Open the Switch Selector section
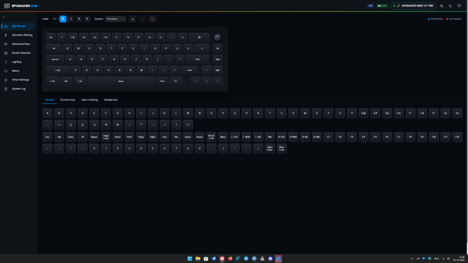The image size is (468, 263). tap(18, 53)
